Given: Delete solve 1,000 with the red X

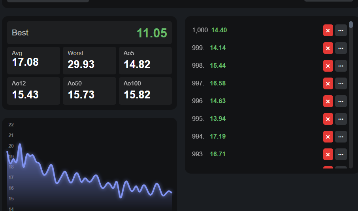Looking at the screenshot, I should pyautogui.click(x=328, y=30).
